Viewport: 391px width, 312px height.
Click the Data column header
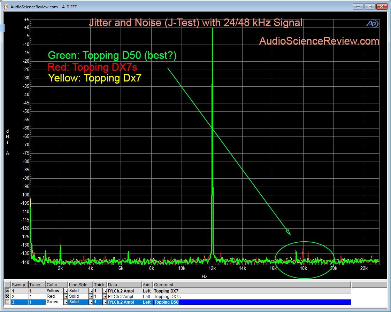(x=124, y=284)
